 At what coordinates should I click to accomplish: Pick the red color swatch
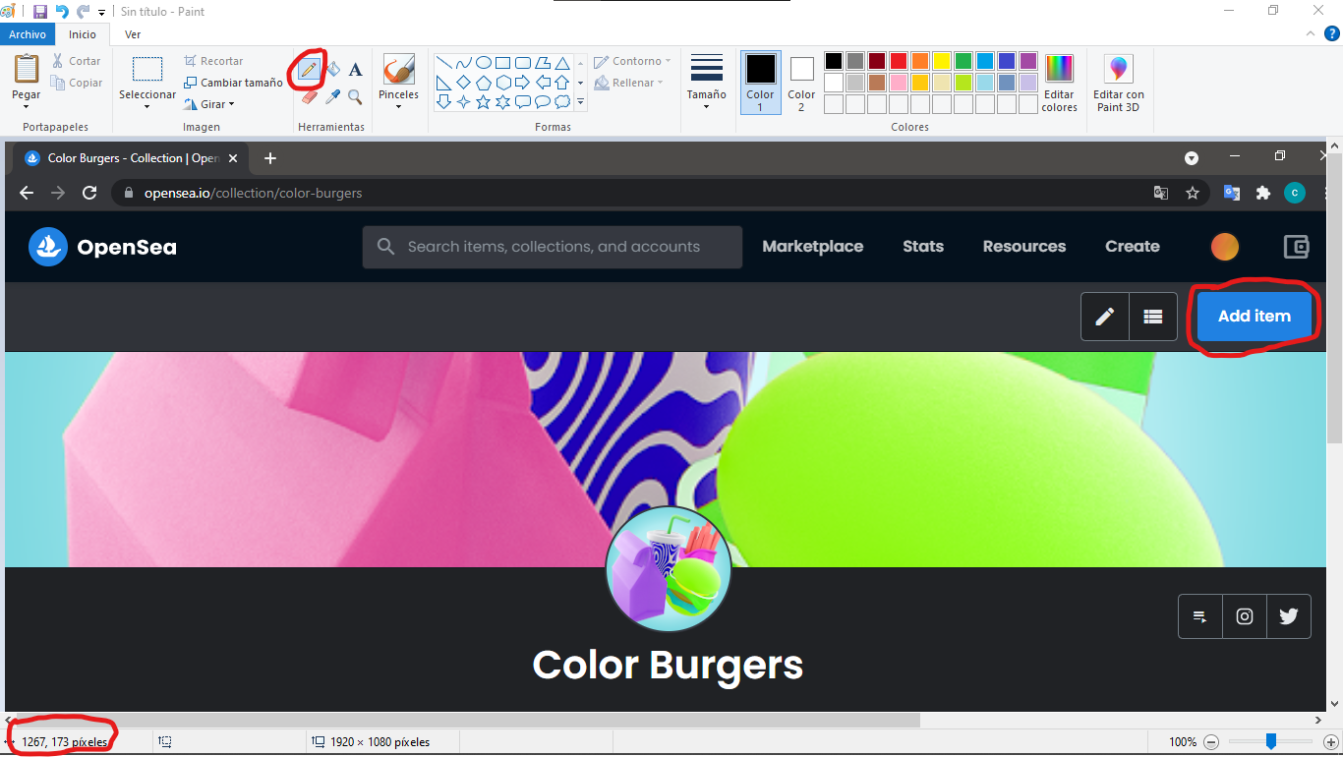[x=898, y=61]
